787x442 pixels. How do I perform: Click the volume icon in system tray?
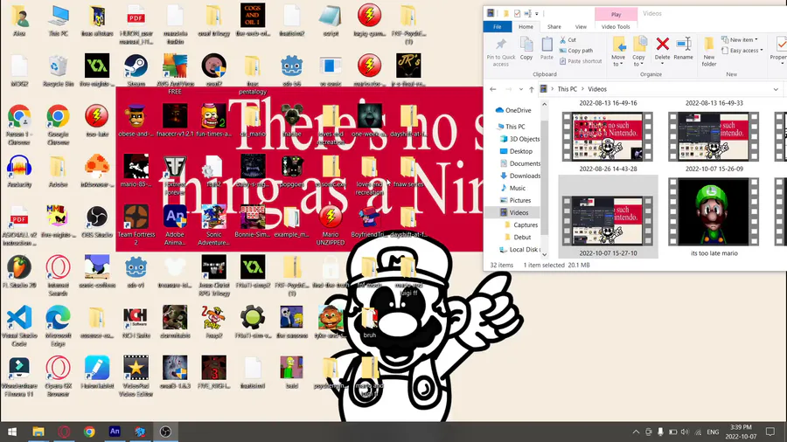[685, 432]
